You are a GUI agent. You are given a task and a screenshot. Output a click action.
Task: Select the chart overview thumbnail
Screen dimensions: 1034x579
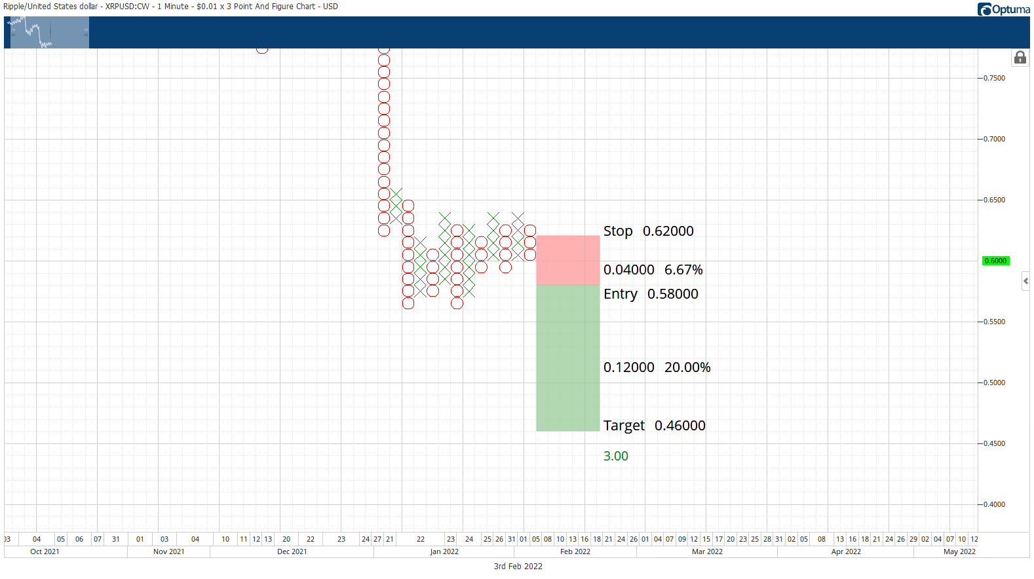47,32
